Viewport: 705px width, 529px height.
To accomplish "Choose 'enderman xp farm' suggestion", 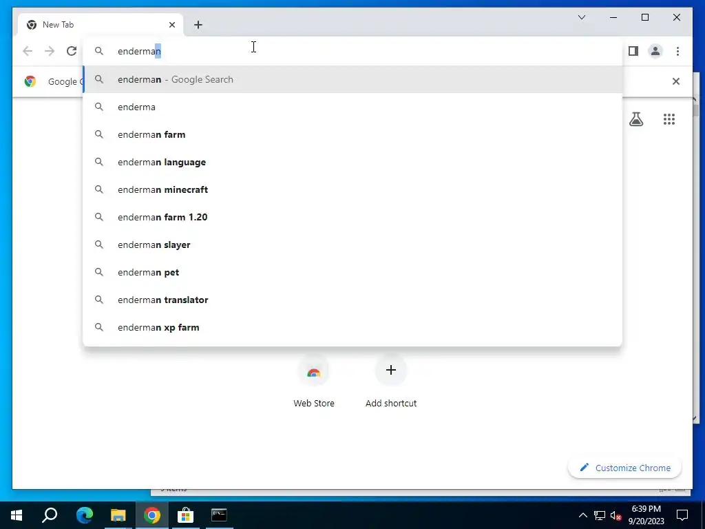I will 352,327.
